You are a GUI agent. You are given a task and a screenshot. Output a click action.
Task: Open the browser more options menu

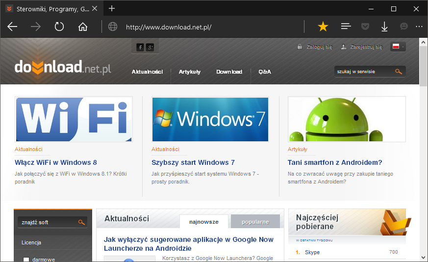point(419,26)
